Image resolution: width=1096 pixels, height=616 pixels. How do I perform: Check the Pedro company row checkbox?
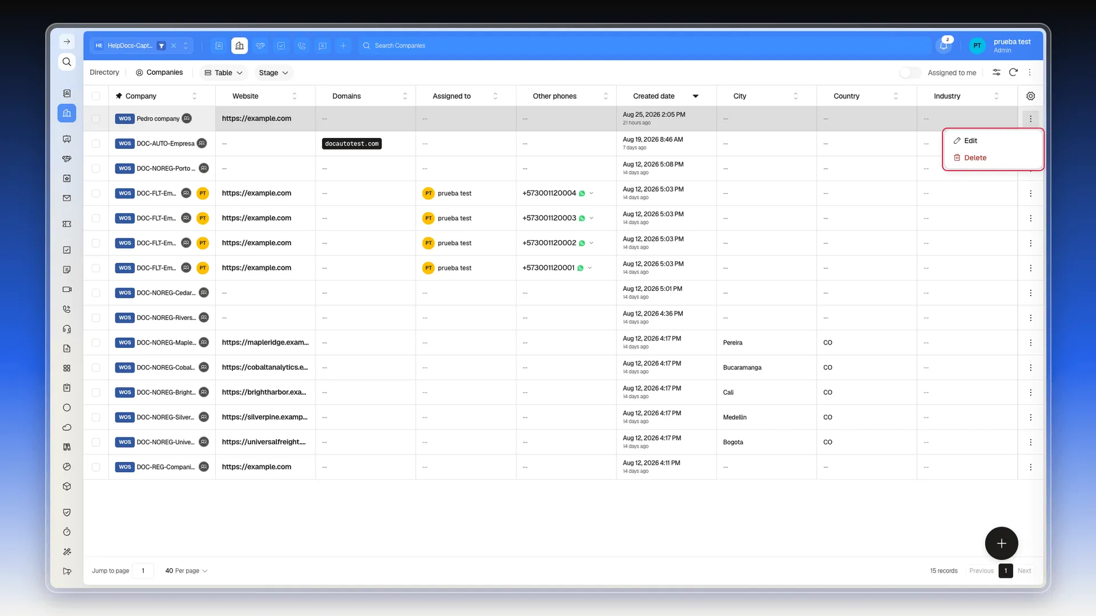[x=96, y=119]
